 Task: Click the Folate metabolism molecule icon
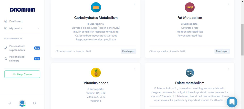(190, 73)
